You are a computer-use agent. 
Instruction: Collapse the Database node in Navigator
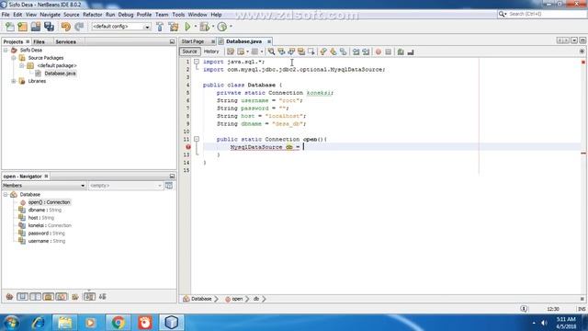click(6, 194)
